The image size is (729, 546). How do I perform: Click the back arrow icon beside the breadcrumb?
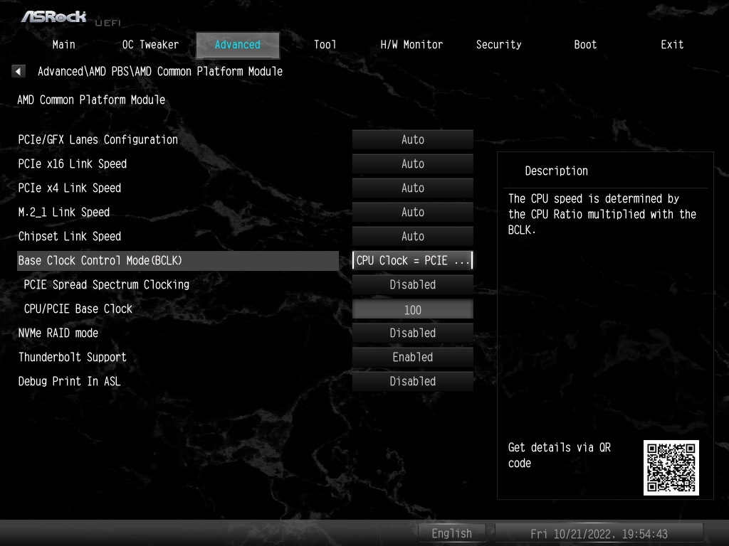point(18,72)
